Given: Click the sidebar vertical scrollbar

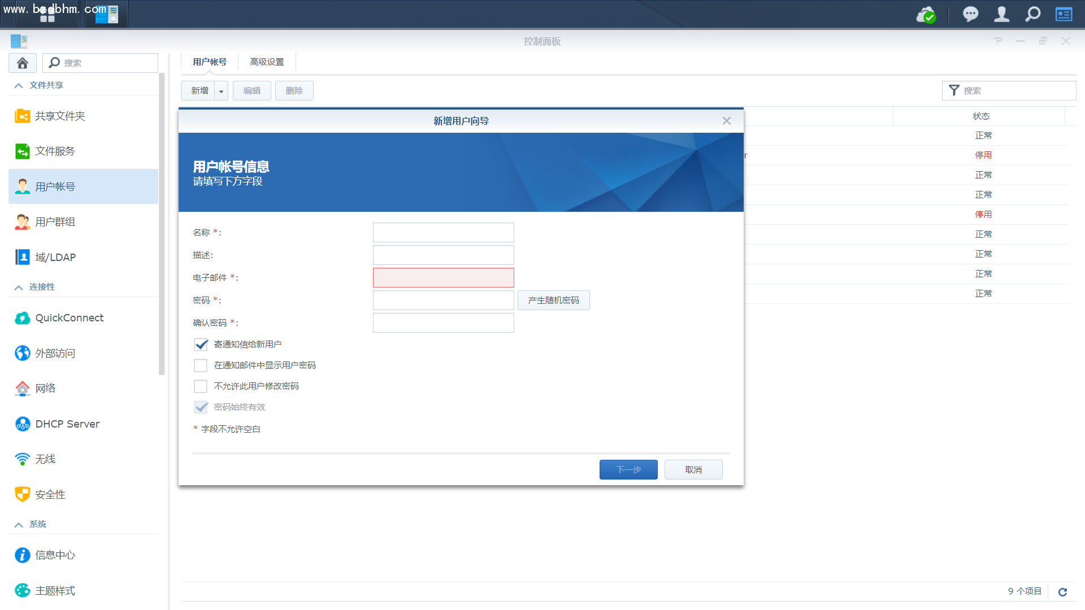Looking at the screenshot, I should click(x=162, y=224).
